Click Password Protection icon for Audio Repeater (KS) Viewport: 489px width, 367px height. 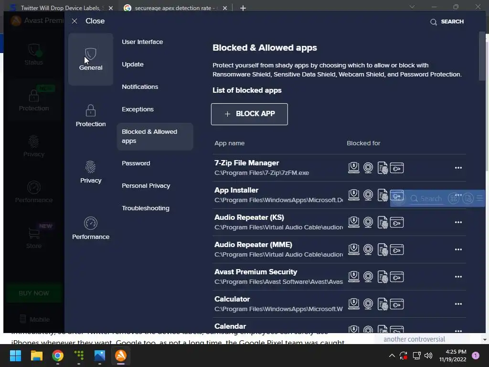(x=397, y=222)
